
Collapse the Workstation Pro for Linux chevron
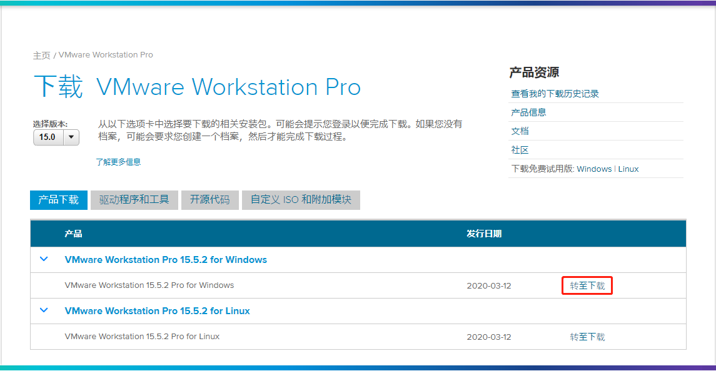click(x=44, y=310)
